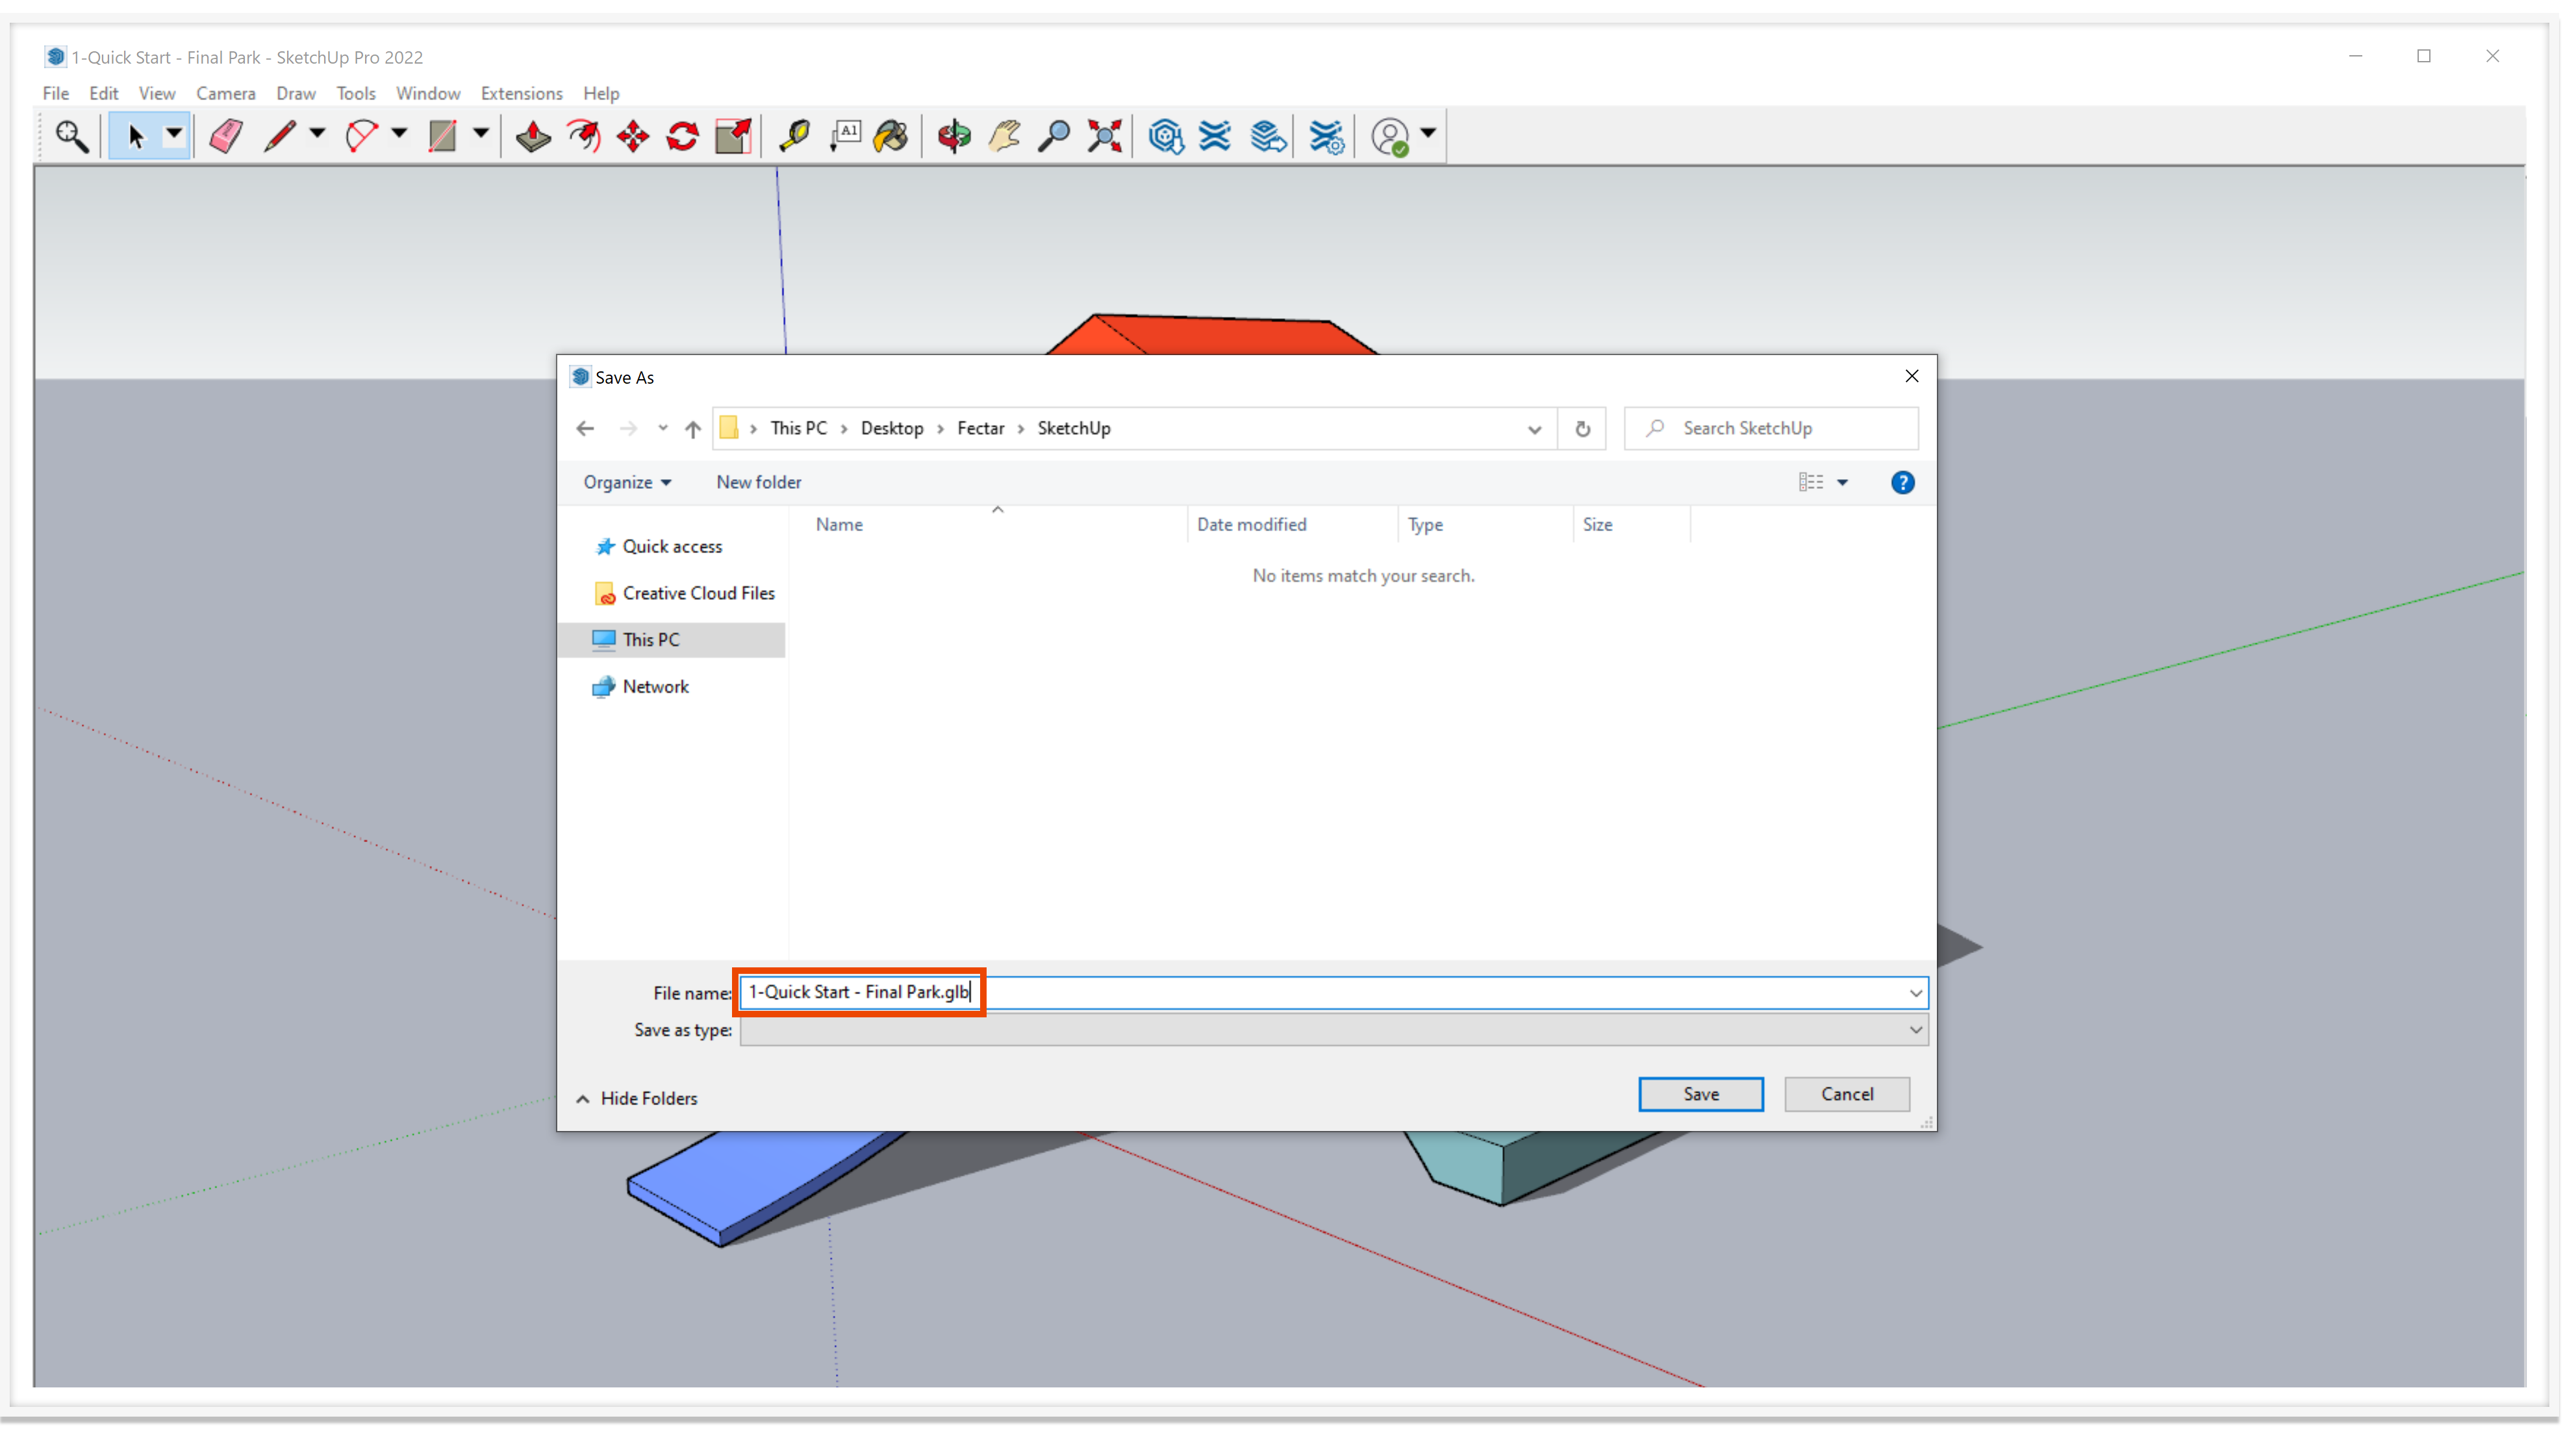This screenshot has height=1440, width=2576.
Task: Click the Search SketchUp search box
Action: coord(1770,428)
